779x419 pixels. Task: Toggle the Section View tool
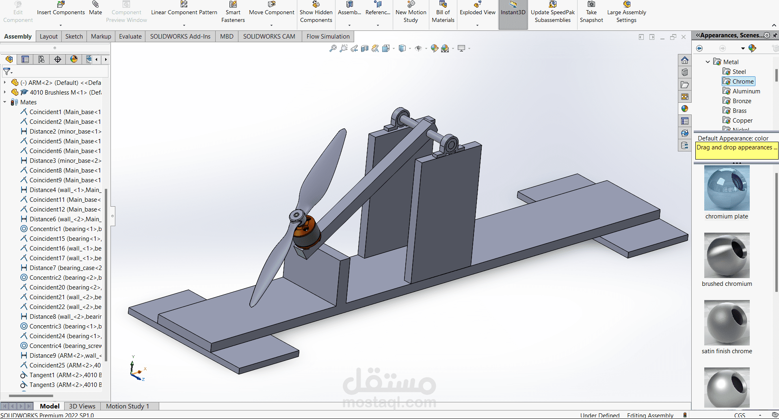pyautogui.click(x=365, y=49)
